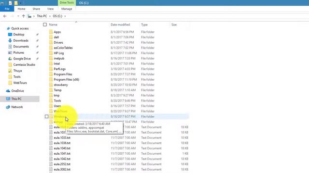Click the Quick Access Toolbar properties icon
Screen dimensions: 309x173
[x=10, y=3]
